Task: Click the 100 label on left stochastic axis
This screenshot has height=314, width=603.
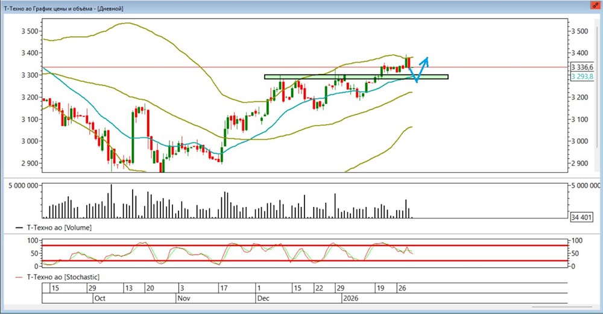Action: coord(34,241)
